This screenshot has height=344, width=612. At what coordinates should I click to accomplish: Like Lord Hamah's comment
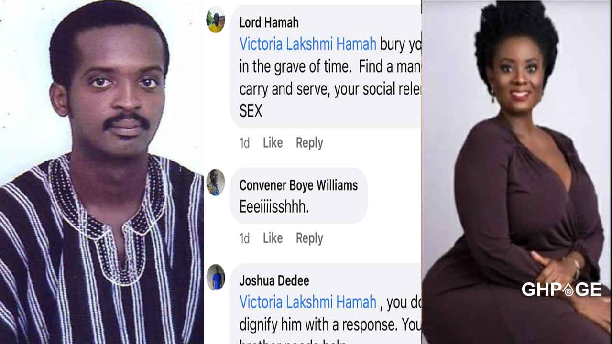pyautogui.click(x=273, y=142)
